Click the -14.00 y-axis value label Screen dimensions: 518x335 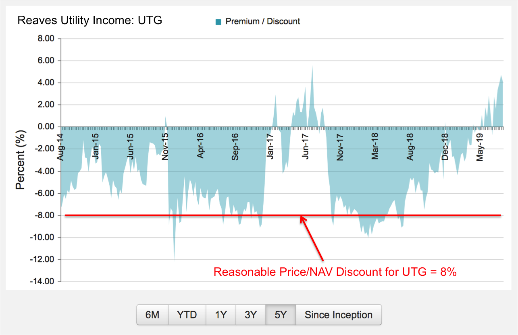43,281
